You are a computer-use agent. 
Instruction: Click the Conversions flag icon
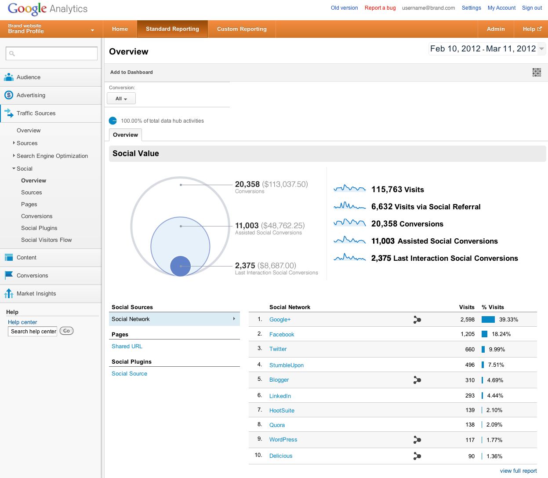point(9,275)
